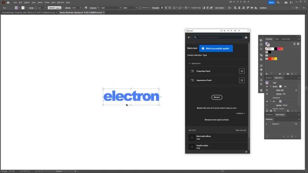Image resolution: width=308 pixels, height=173 pixels.
Task: Select the magenta swatch
Action: coord(279,49)
